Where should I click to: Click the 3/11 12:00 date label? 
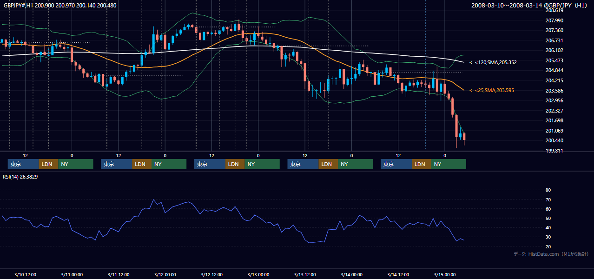118,275
